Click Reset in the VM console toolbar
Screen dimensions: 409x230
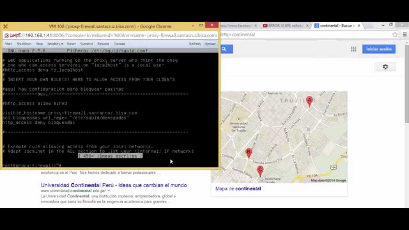(71, 44)
